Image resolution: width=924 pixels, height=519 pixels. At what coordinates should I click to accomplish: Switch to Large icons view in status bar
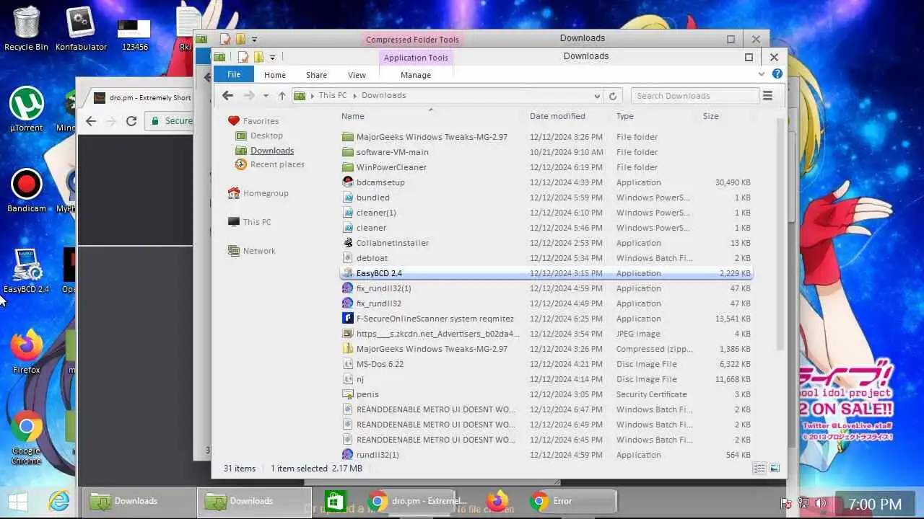tap(775, 469)
